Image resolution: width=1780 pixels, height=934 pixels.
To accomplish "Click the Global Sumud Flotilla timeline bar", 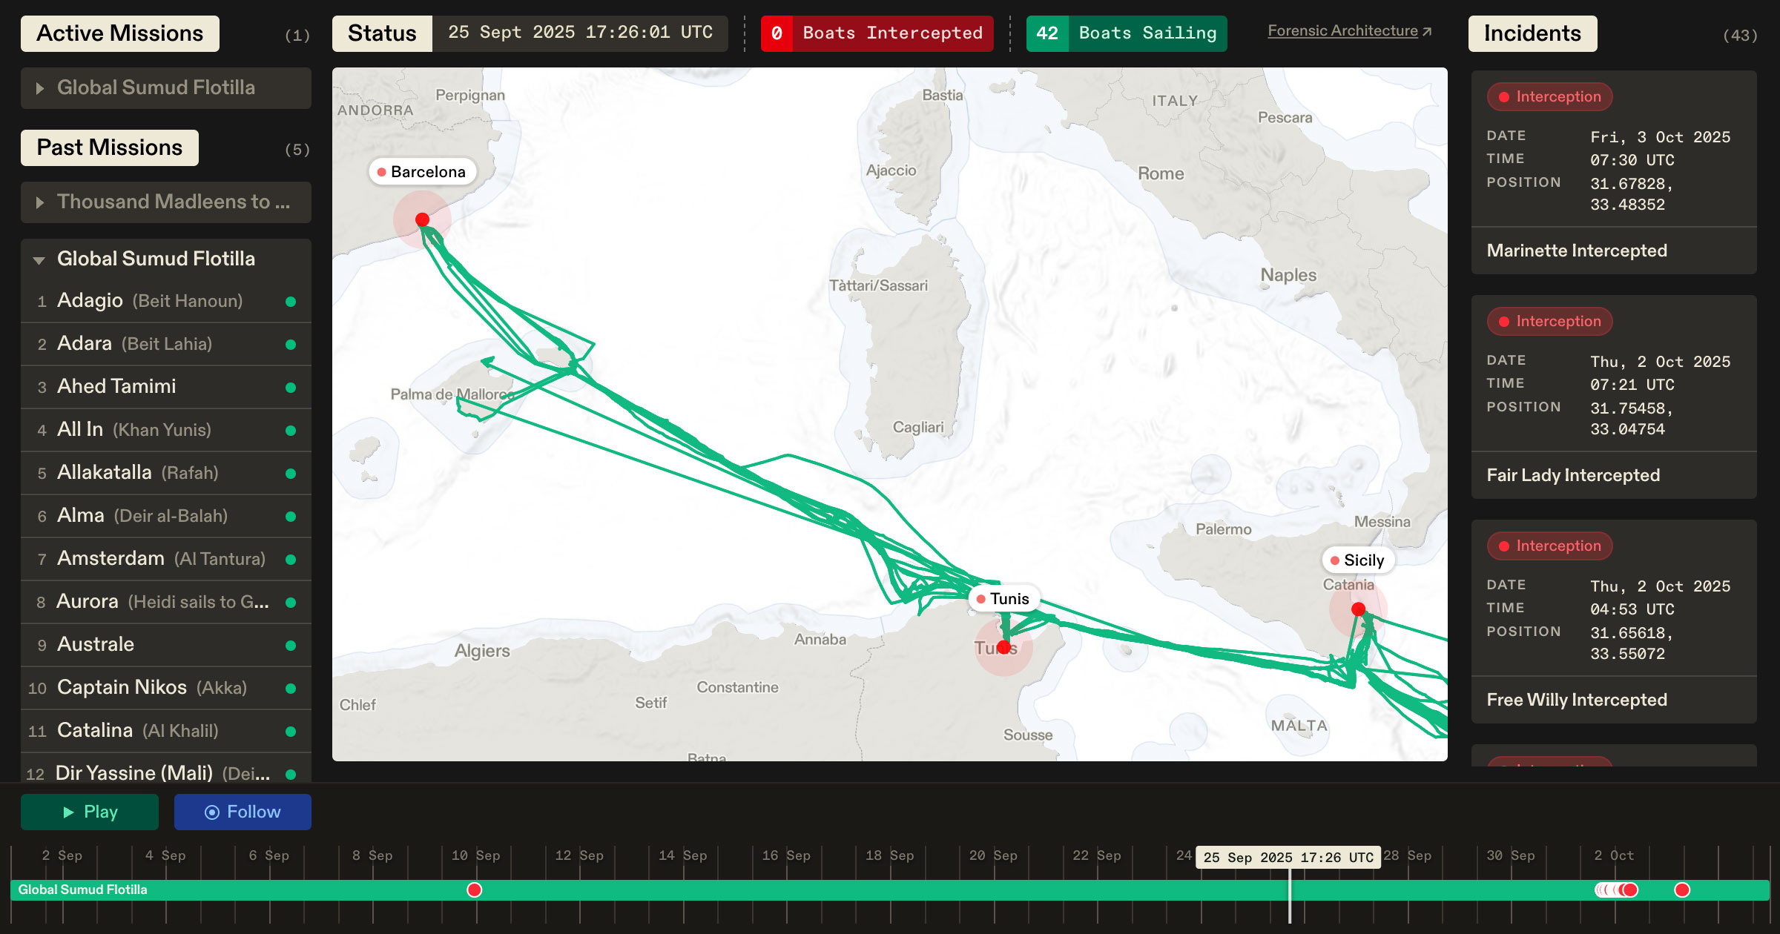I will click(890, 890).
